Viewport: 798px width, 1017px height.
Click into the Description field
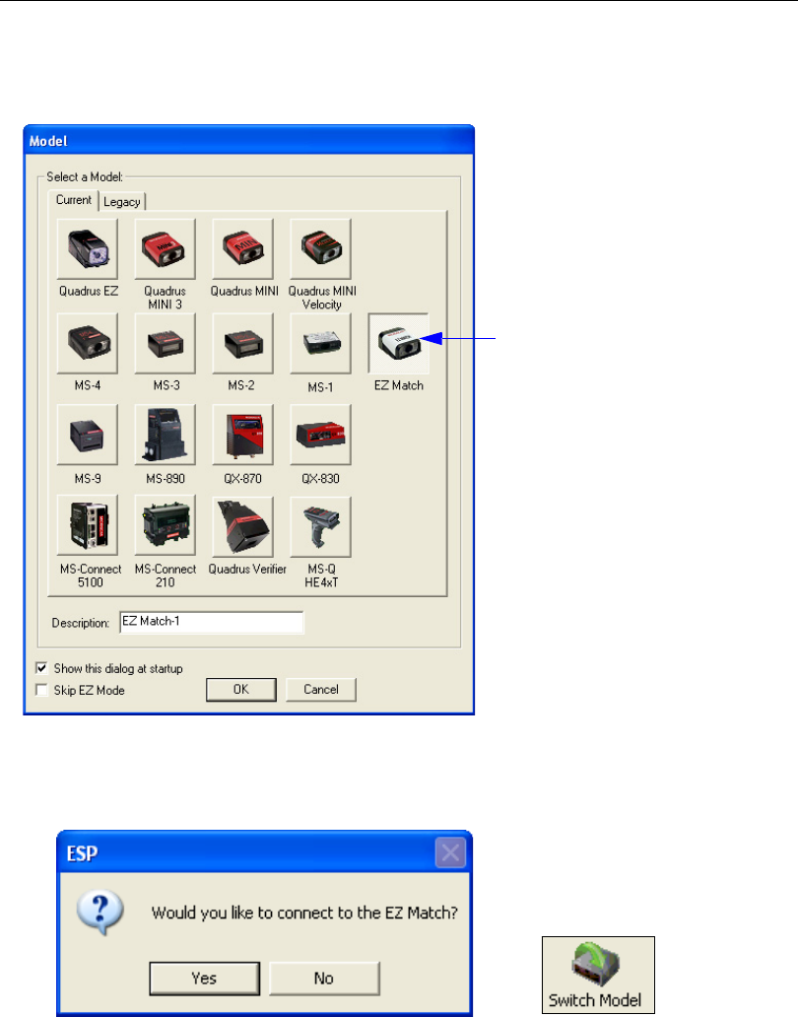click(212, 622)
